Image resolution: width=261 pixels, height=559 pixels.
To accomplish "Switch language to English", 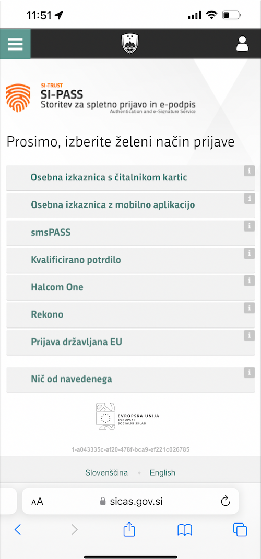I will (162, 473).
